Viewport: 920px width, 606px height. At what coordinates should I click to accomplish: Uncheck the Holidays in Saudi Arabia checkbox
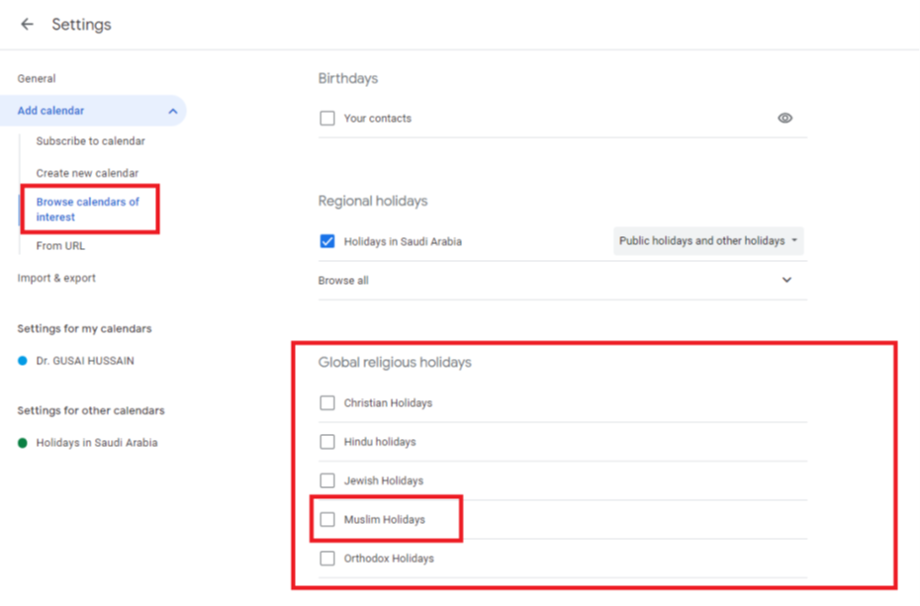[x=327, y=241]
